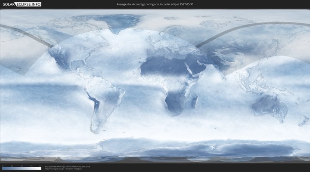Select the average cloud coverage title text
This screenshot has width=310, height=172.
[155, 4]
